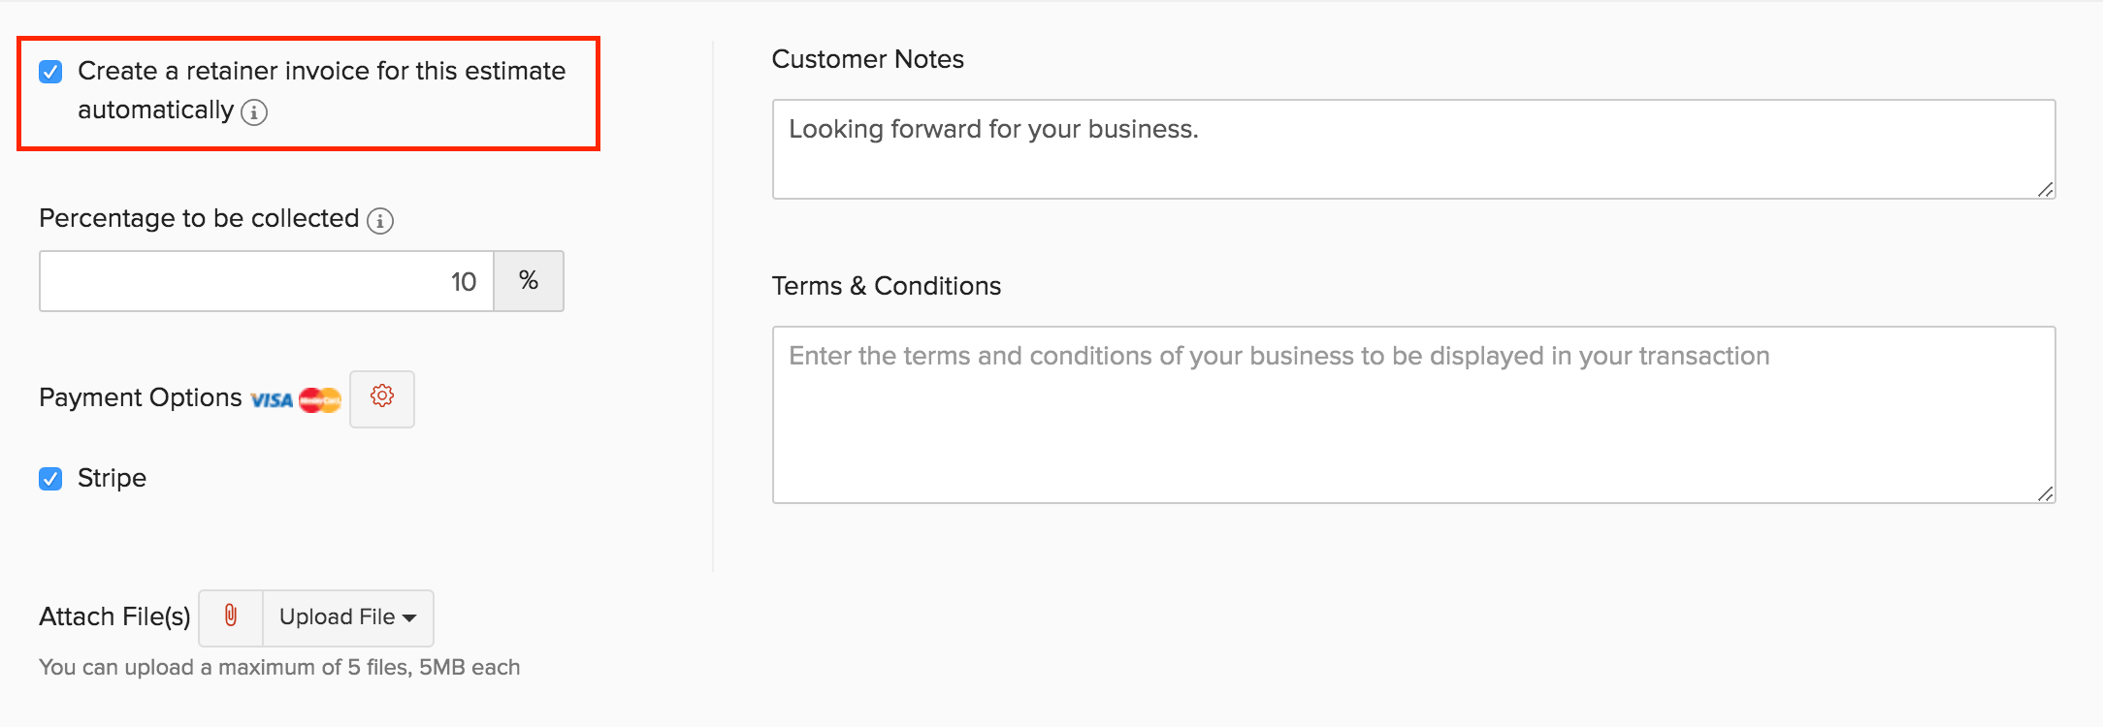
Task: Click the retainer invoice label text
Action: click(321, 72)
